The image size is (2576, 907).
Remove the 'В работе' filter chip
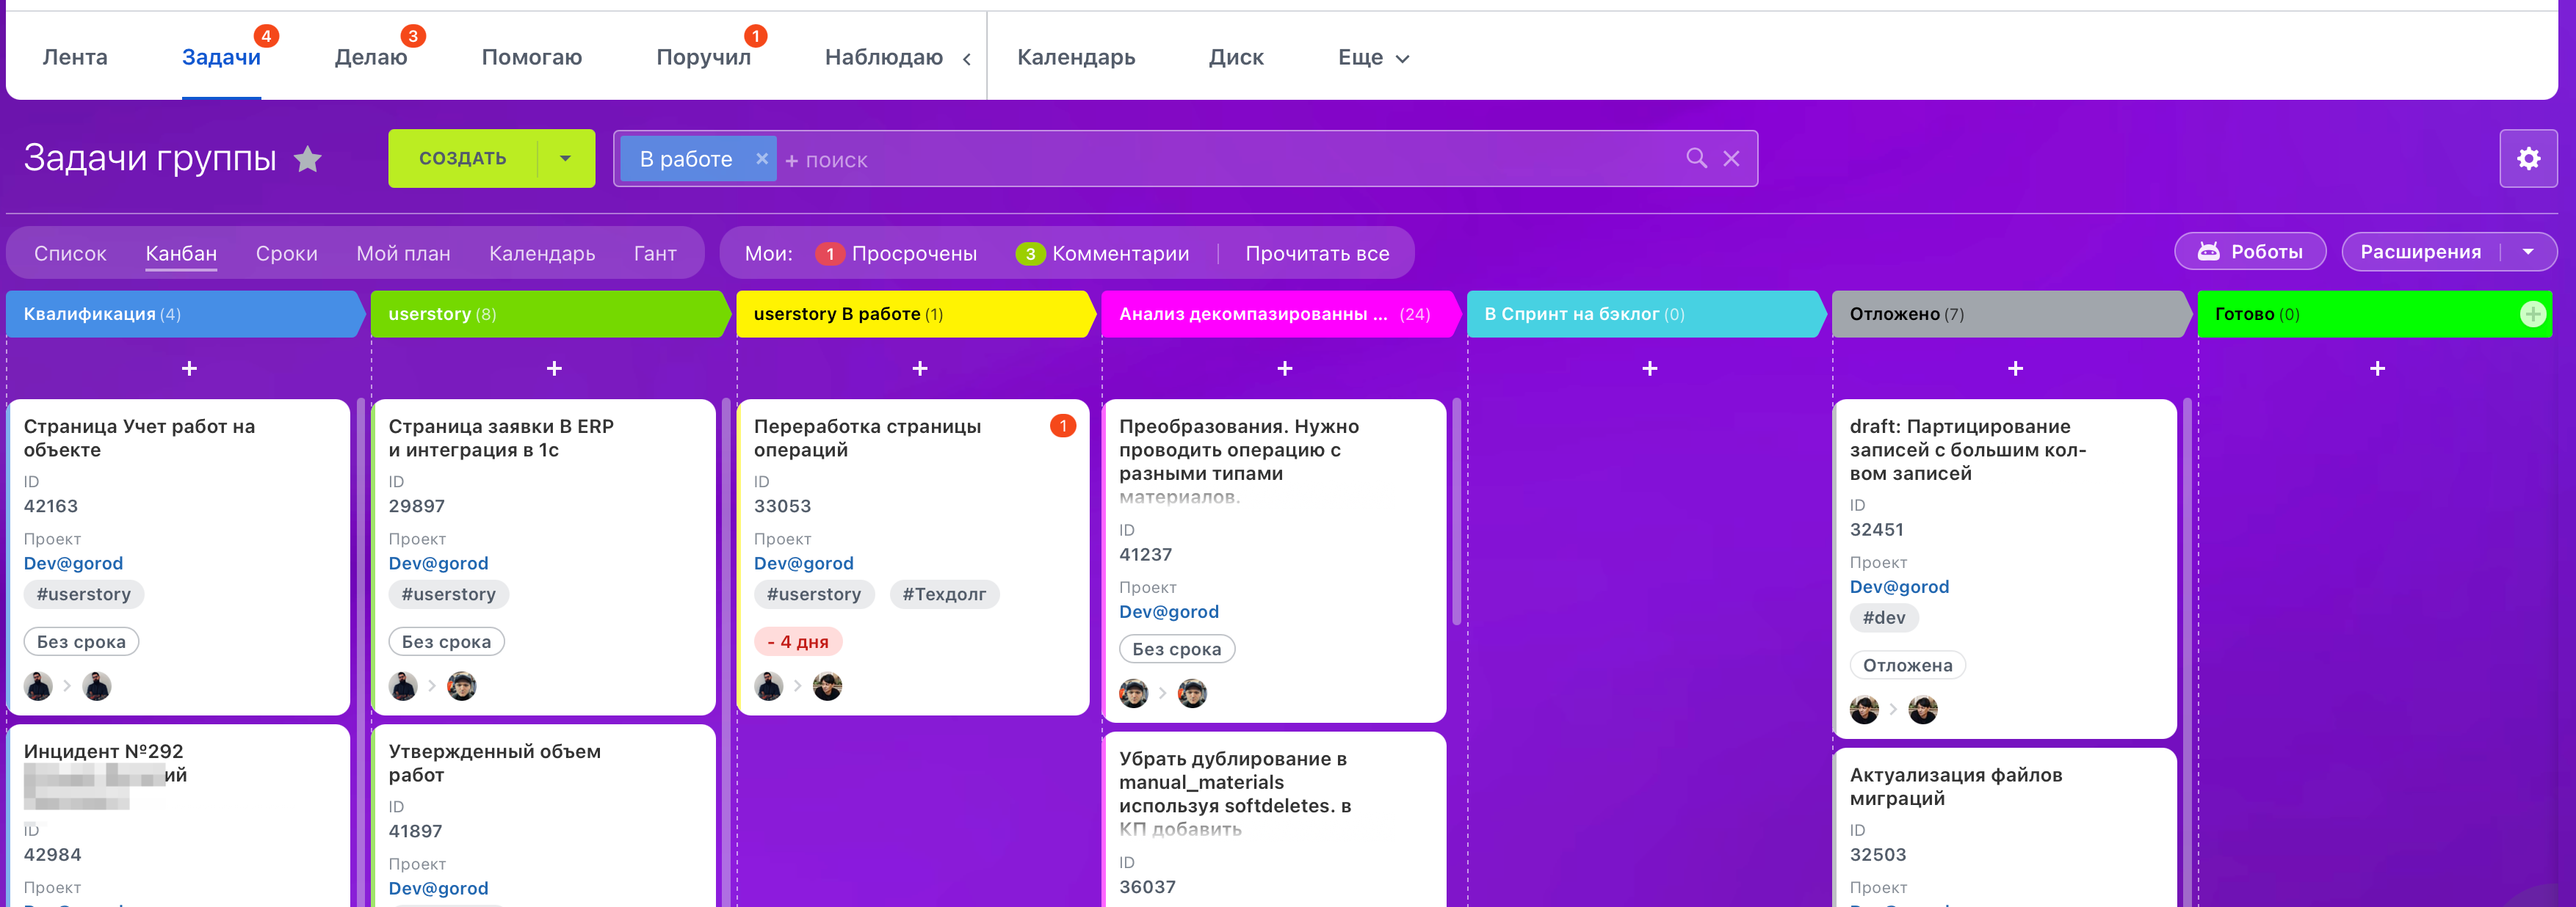pos(762,159)
